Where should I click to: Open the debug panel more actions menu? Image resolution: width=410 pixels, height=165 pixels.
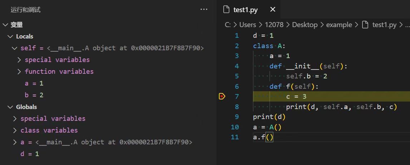tap(204, 10)
